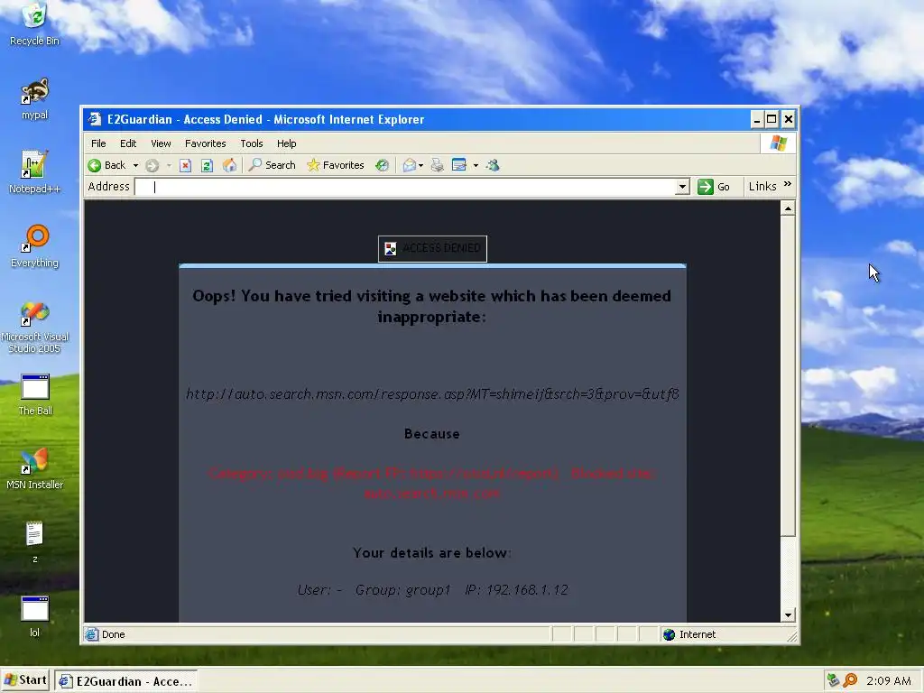924x693 pixels.
Task: Click the status bar page icon
Action: (91, 634)
